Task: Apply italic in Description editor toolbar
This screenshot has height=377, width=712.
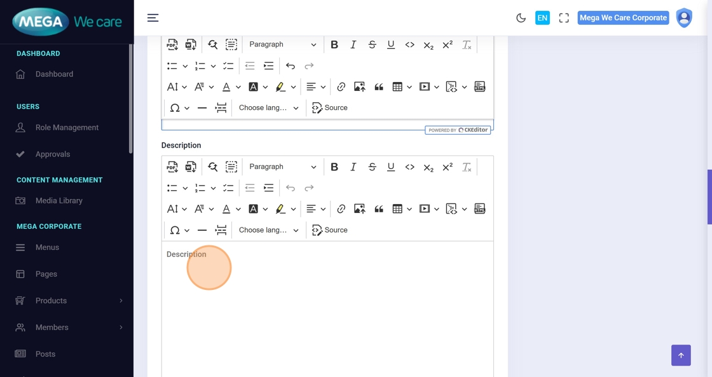Action: click(x=353, y=167)
